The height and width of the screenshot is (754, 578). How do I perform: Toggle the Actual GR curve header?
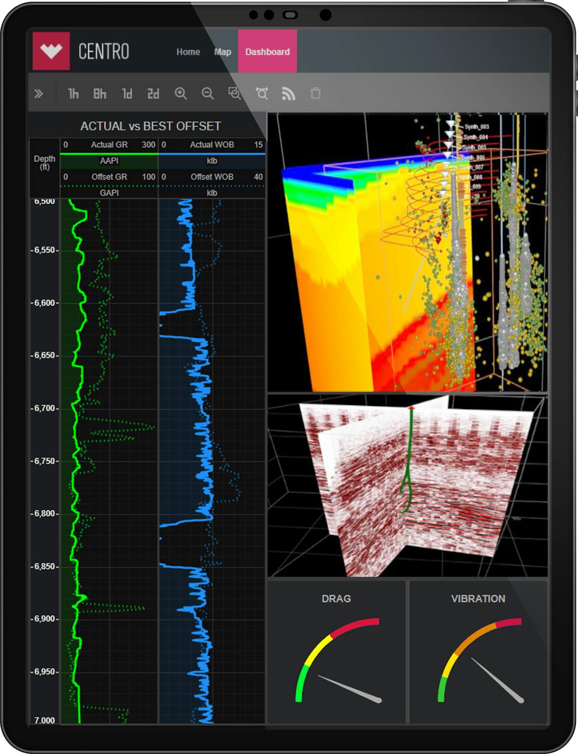click(x=108, y=144)
